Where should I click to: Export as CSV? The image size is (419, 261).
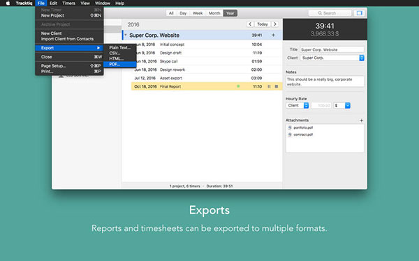(x=120, y=53)
